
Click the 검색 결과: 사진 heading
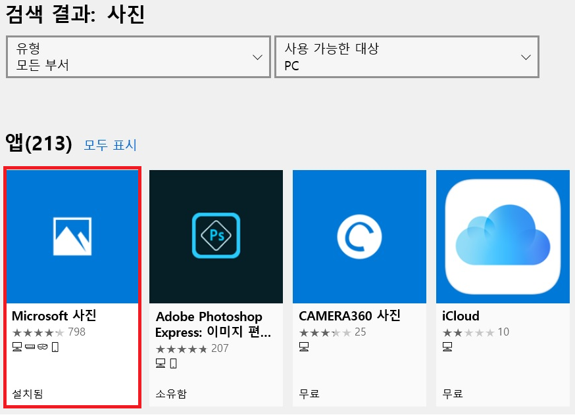tap(75, 14)
